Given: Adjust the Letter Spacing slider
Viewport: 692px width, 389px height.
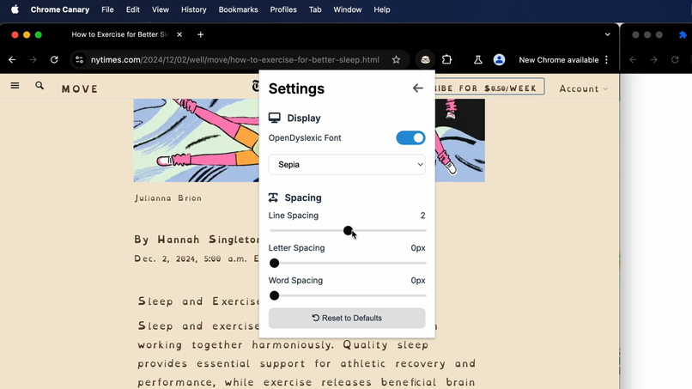Looking at the screenshot, I should tap(348, 263).
